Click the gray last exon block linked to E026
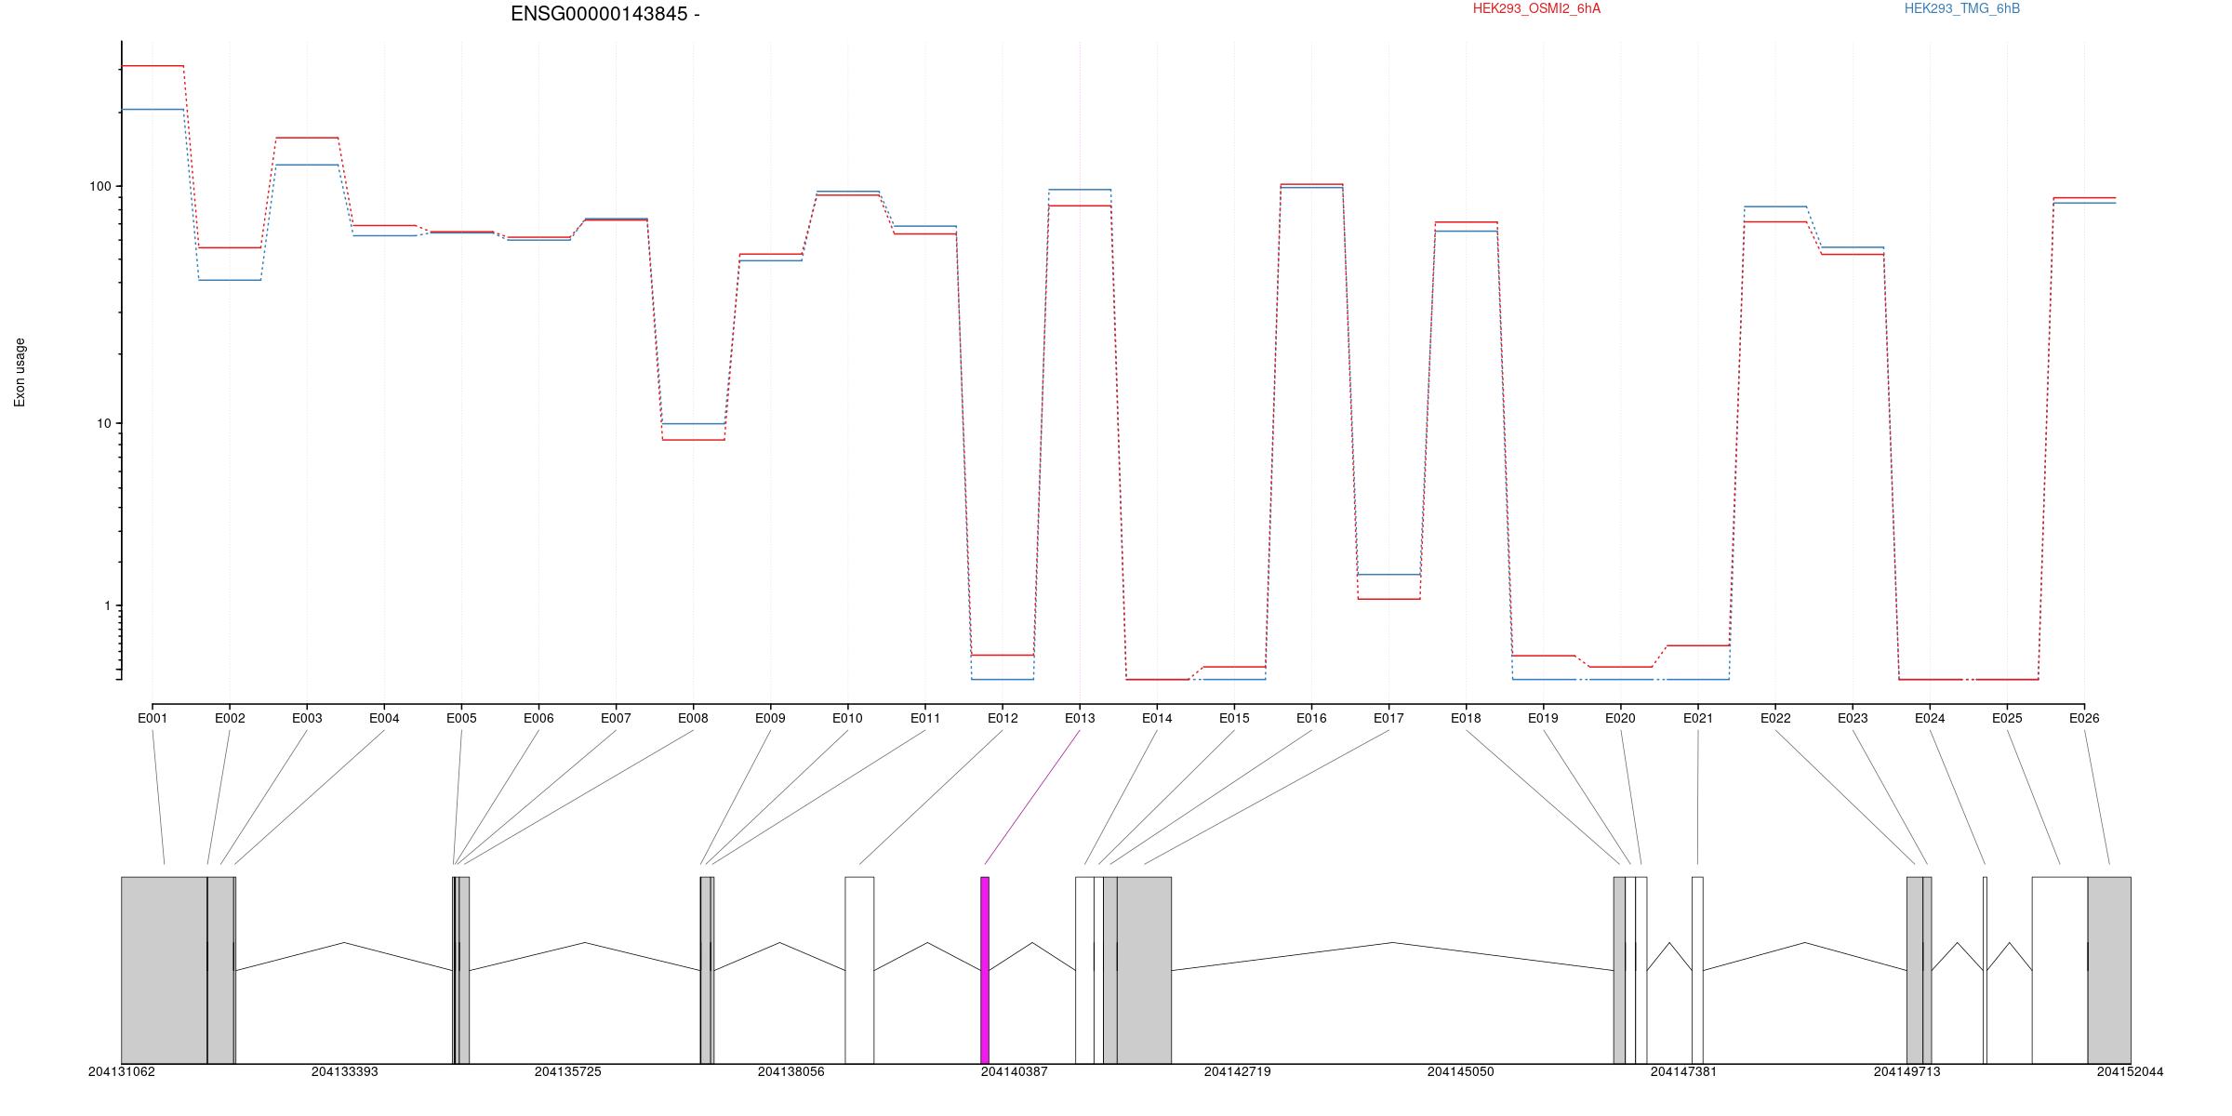The height and width of the screenshot is (1116, 2232). [x=2109, y=970]
